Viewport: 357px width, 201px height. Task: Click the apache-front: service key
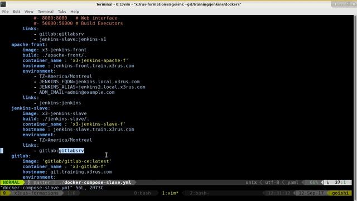click(x=29, y=45)
